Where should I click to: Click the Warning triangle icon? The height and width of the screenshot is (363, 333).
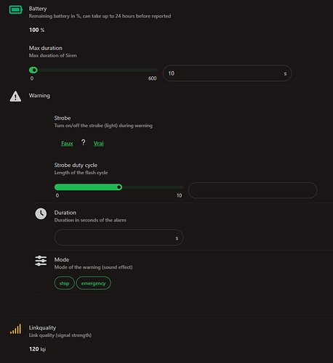15,97
